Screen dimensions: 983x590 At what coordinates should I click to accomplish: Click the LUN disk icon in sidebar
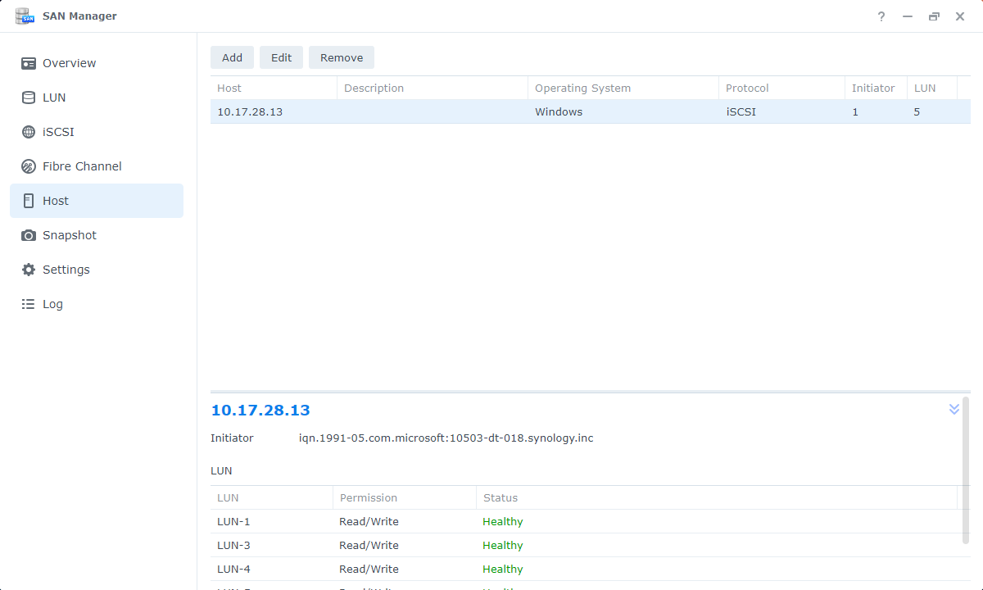coord(29,98)
